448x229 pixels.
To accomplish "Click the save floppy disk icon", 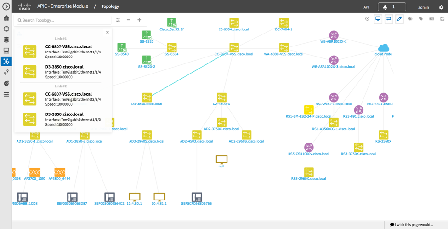I will click(x=442, y=19).
